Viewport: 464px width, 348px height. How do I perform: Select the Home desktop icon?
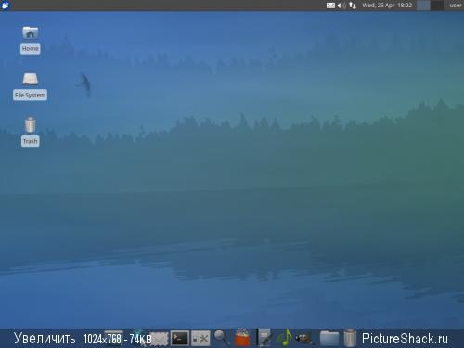click(30, 40)
